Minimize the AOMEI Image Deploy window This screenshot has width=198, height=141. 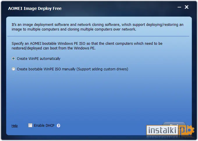click(179, 7)
